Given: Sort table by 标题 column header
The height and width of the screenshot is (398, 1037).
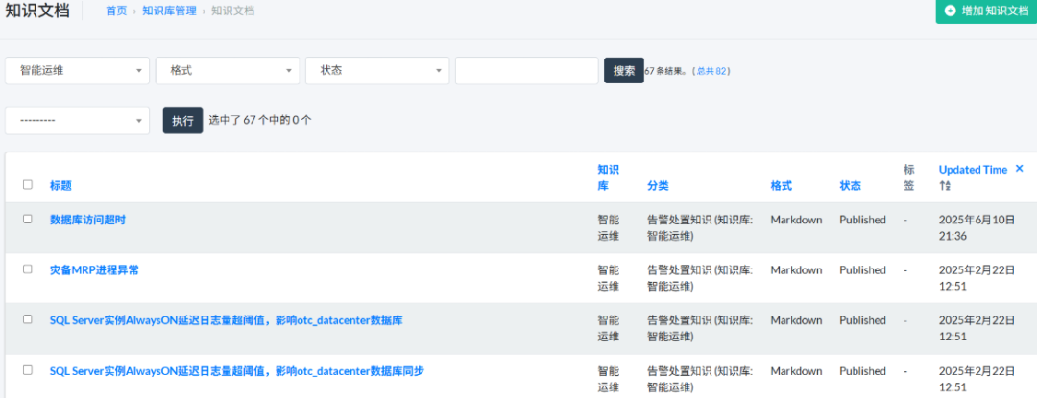Looking at the screenshot, I should (x=60, y=185).
